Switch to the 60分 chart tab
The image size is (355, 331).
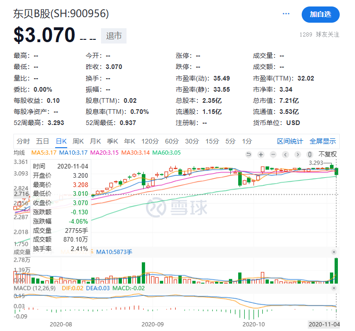click(172, 141)
